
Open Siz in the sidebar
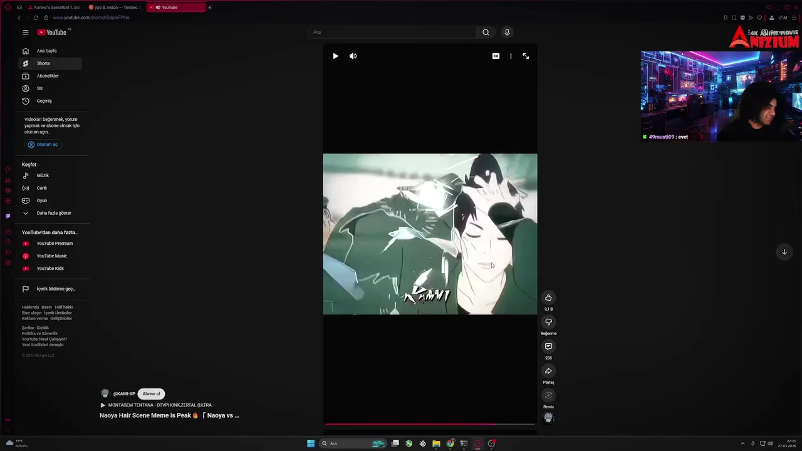click(49, 88)
